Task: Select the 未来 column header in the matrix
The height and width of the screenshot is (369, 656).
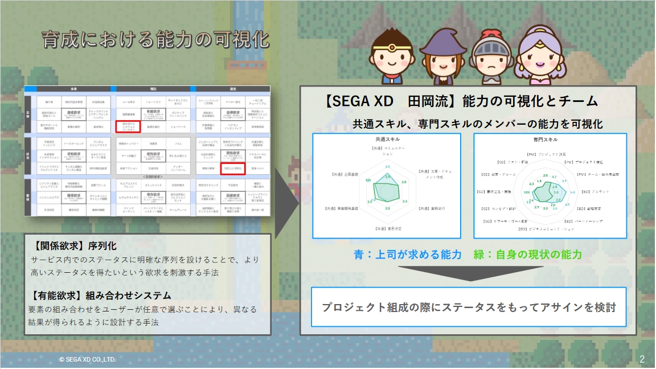Action: (73, 89)
